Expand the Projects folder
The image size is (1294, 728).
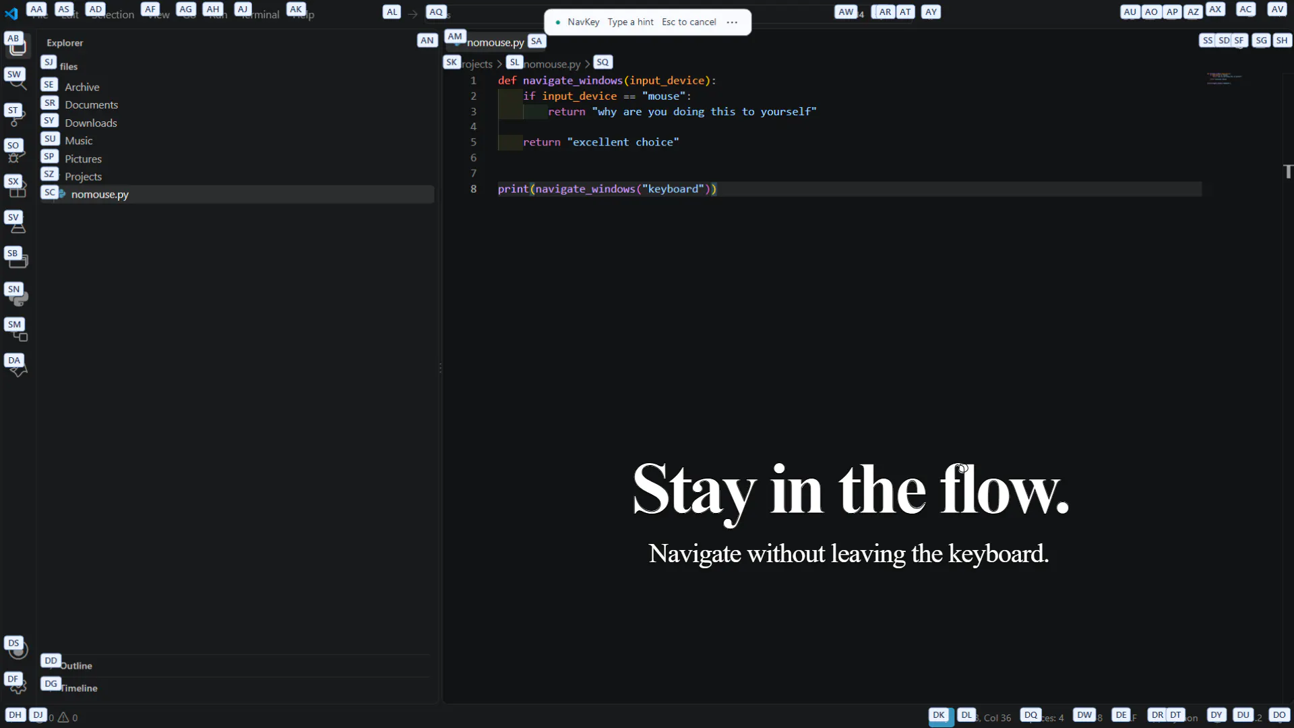[x=236, y=176]
